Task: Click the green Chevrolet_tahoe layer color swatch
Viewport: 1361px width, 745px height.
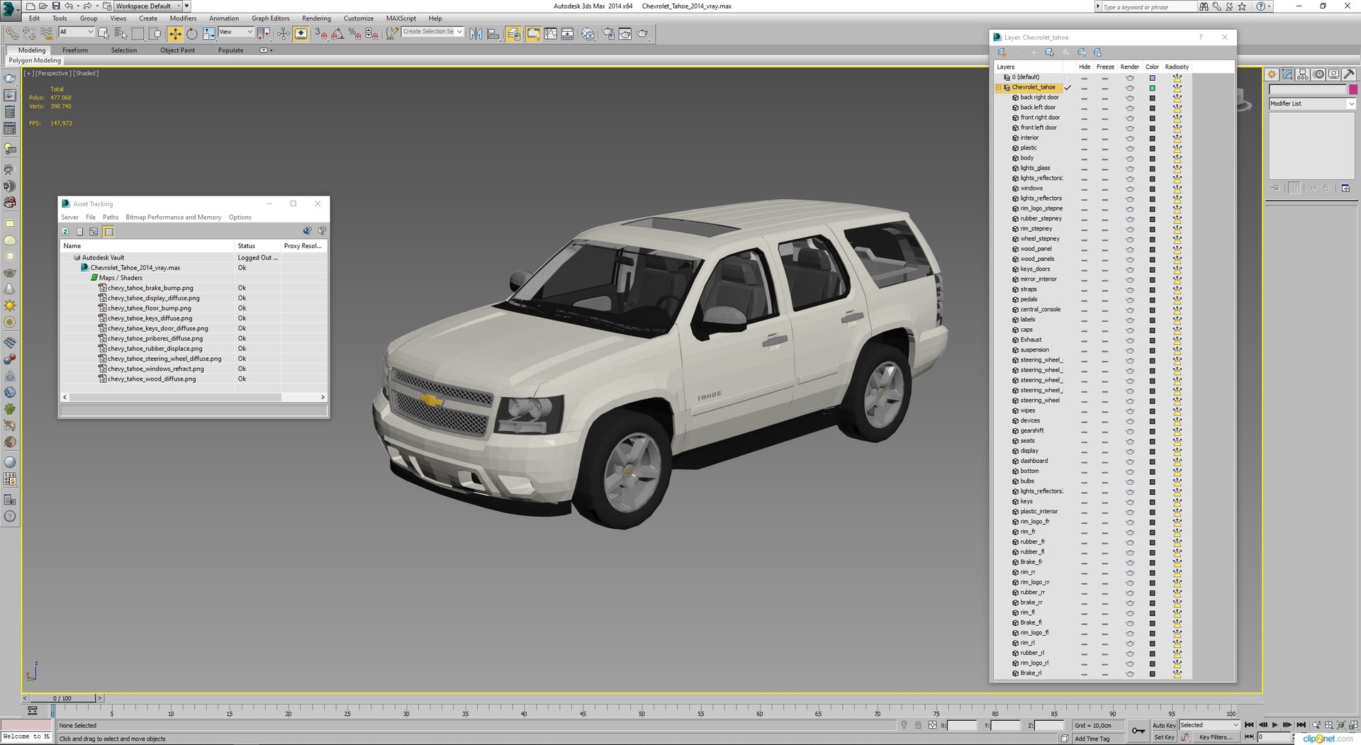Action: click(1152, 88)
